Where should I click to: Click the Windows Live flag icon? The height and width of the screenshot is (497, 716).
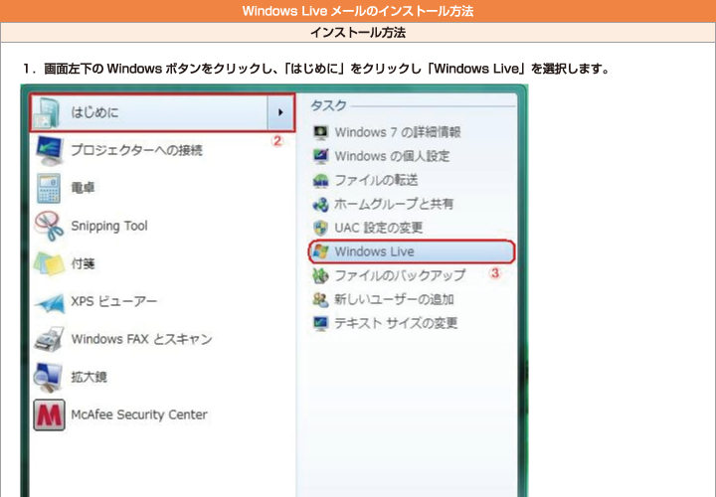coord(320,251)
